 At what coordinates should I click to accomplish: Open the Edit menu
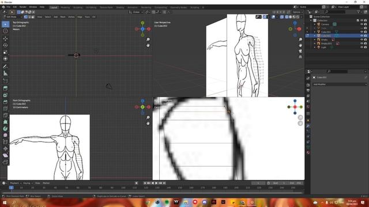[15, 7]
